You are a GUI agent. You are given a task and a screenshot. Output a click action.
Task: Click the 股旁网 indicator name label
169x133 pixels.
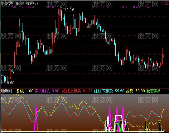tap(6, 91)
